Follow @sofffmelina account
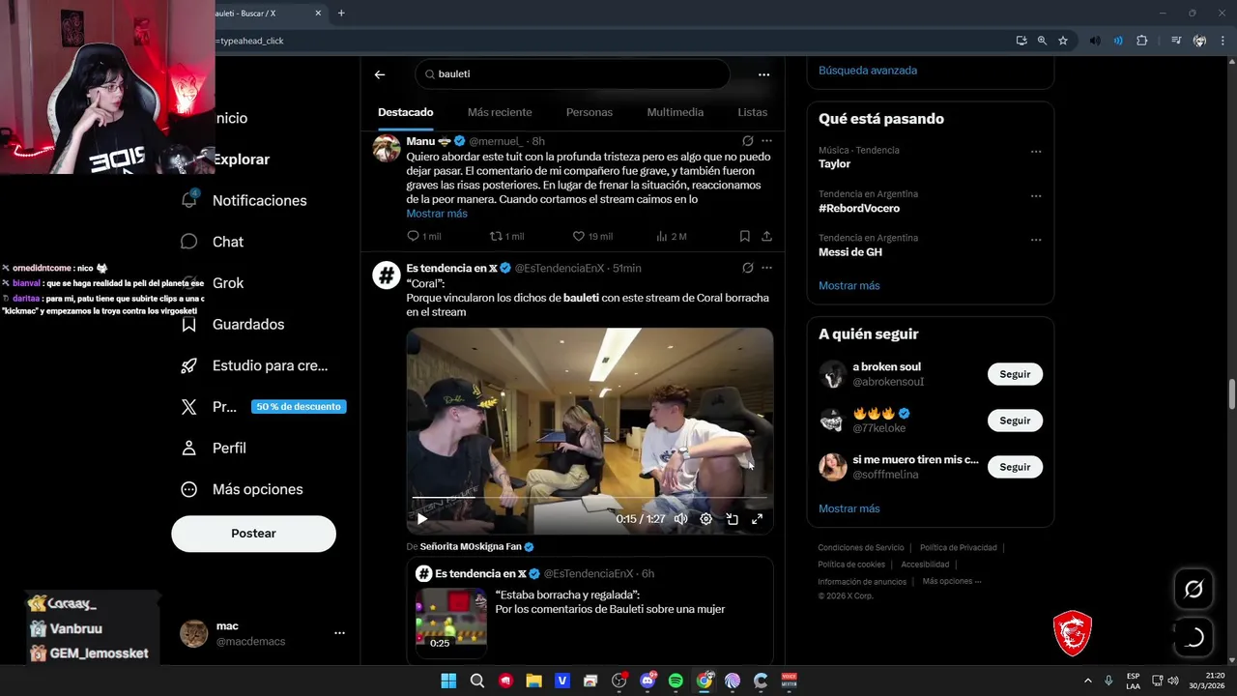The width and height of the screenshot is (1237, 696). (x=1015, y=467)
